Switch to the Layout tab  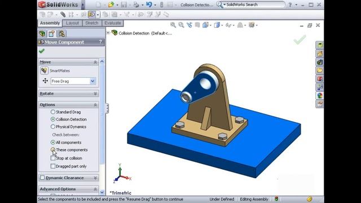click(x=72, y=23)
